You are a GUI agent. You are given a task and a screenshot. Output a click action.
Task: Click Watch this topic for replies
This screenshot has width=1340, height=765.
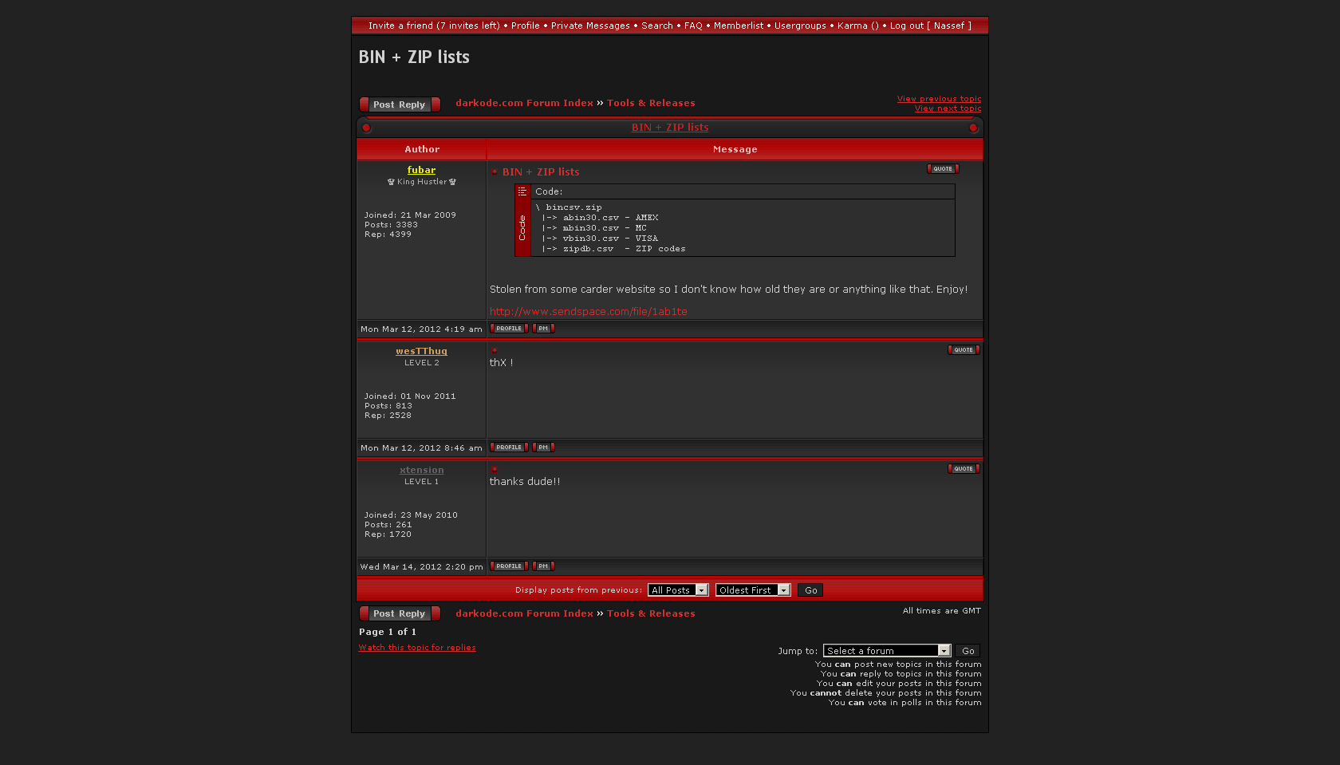pos(417,648)
